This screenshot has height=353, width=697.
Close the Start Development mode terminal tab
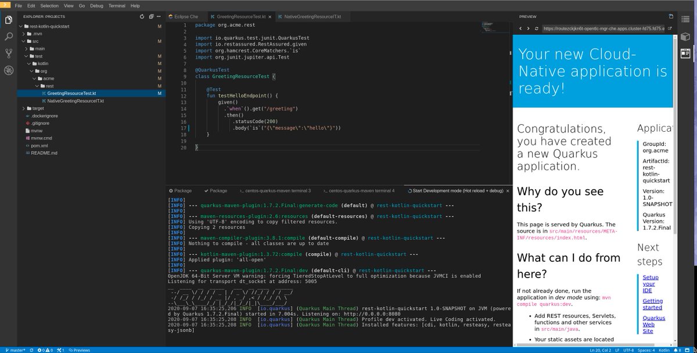[507, 190]
